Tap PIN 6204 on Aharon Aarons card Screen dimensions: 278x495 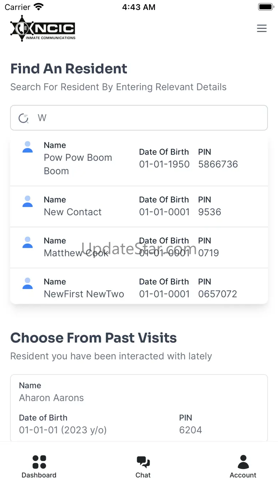190,430
